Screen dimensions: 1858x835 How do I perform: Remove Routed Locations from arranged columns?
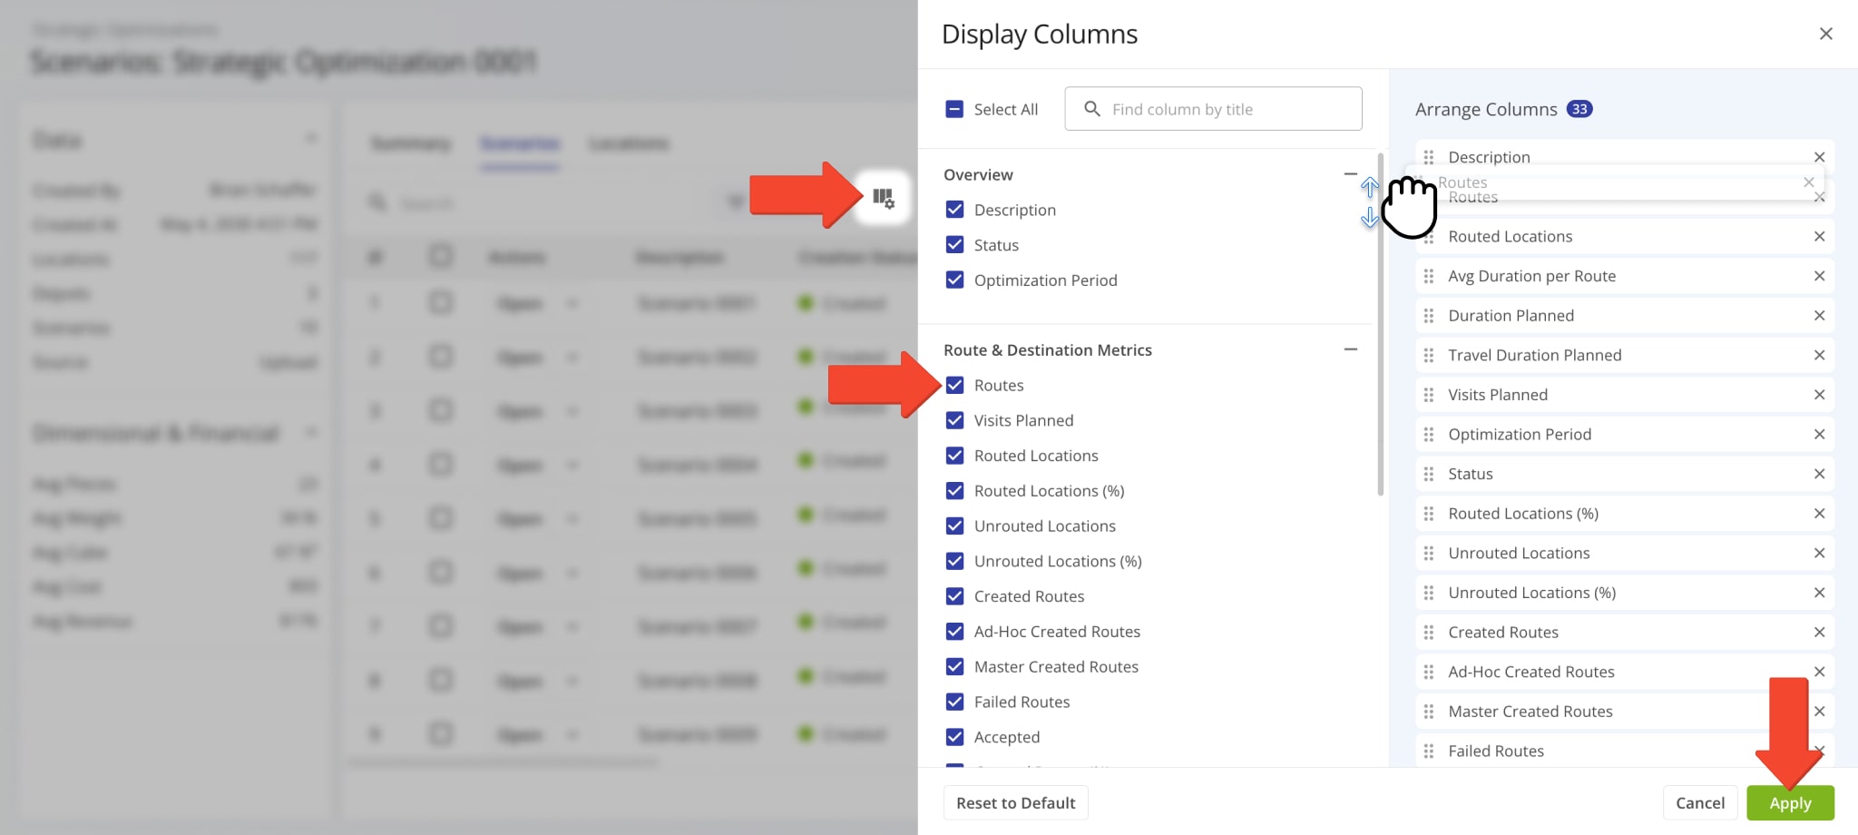point(1819,237)
